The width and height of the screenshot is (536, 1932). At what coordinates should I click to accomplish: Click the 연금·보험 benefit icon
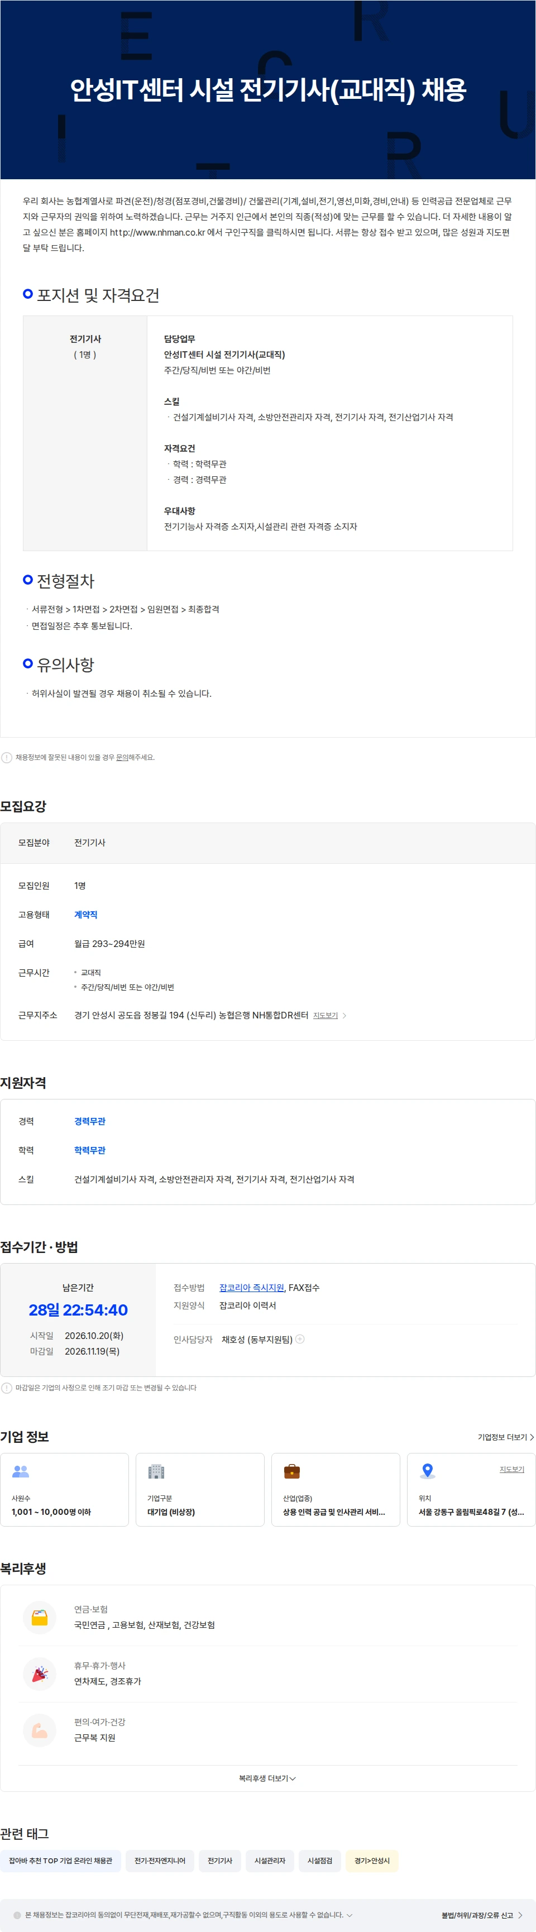[x=40, y=1618]
